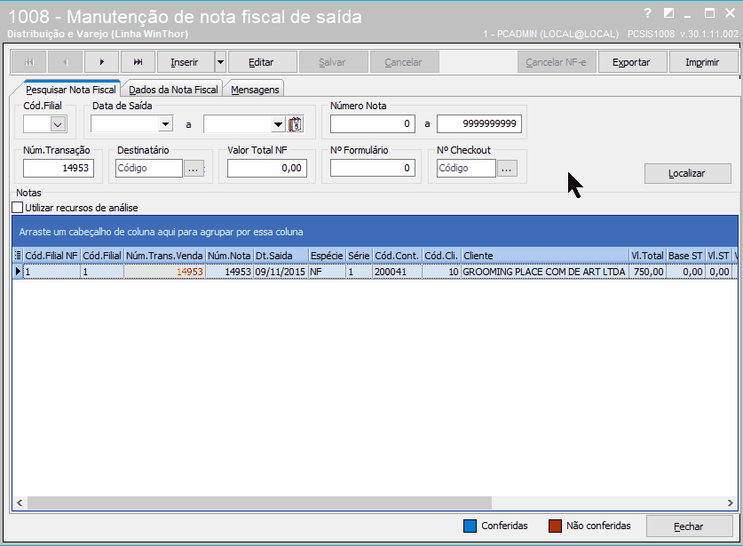Sort by the Vl.Total column header

(x=648, y=256)
